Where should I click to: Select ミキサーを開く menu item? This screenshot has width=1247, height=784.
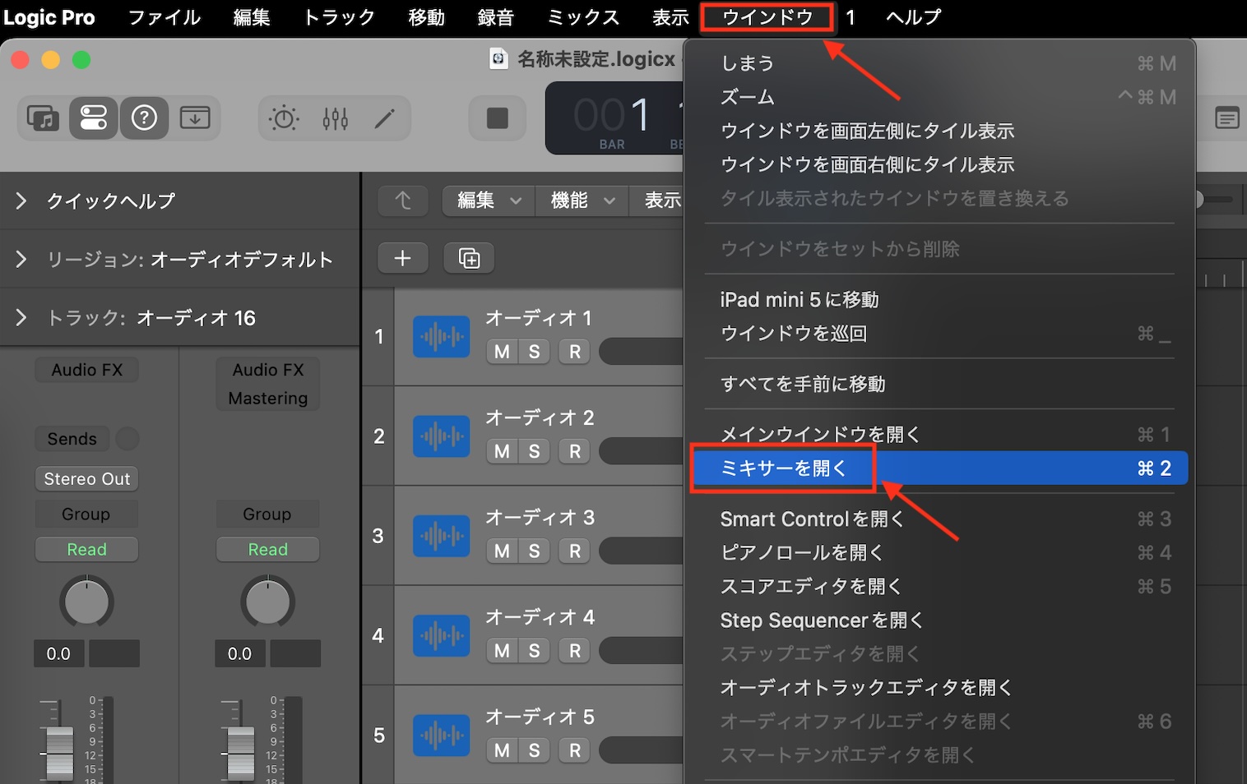click(939, 468)
